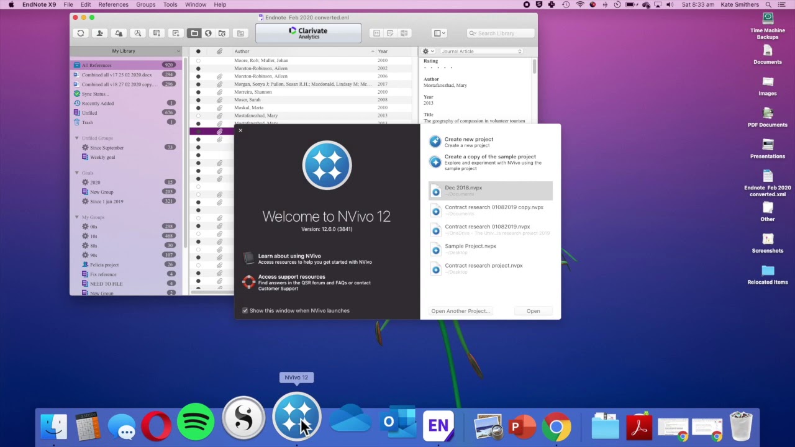Screen dimensions: 795x447
Task: Click the Sync Library icon in EndNote toolbar
Action: (x=80, y=33)
